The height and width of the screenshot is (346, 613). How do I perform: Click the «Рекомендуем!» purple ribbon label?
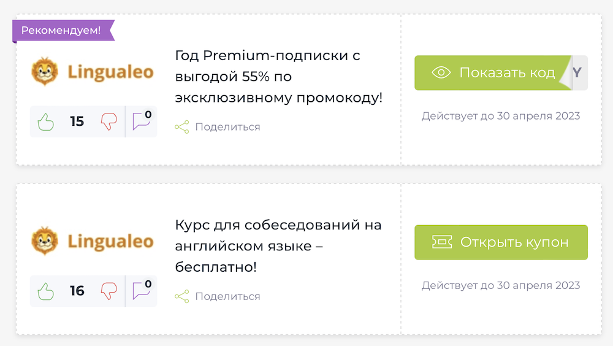click(61, 30)
